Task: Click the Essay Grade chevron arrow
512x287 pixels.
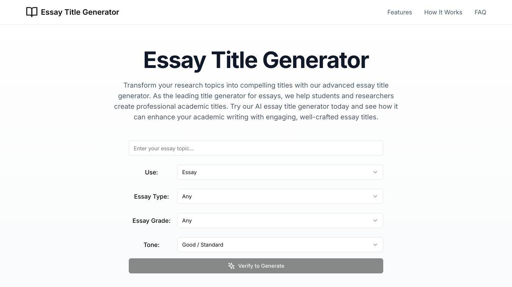Action: (x=375, y=221)
